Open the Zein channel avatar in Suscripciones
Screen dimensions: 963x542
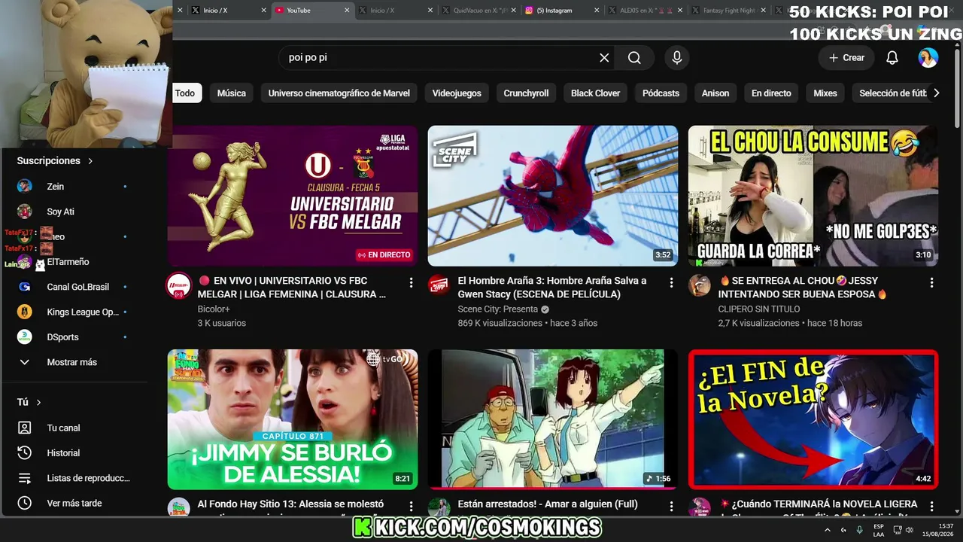(x=25, y=186)
